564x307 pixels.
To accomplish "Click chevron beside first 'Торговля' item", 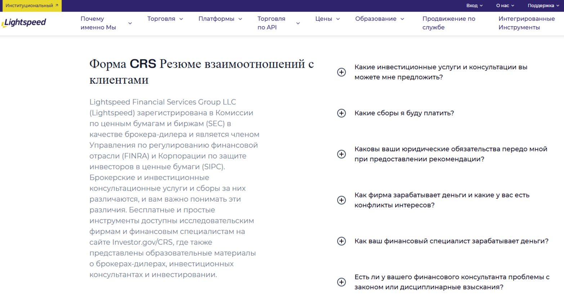I will (x=181, y=19).
